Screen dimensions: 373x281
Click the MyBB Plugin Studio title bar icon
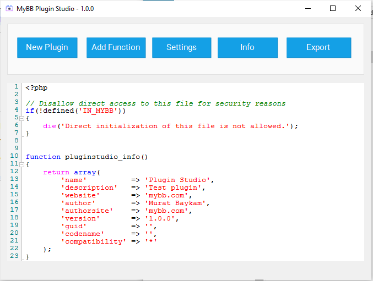click(x=9, y=8)
